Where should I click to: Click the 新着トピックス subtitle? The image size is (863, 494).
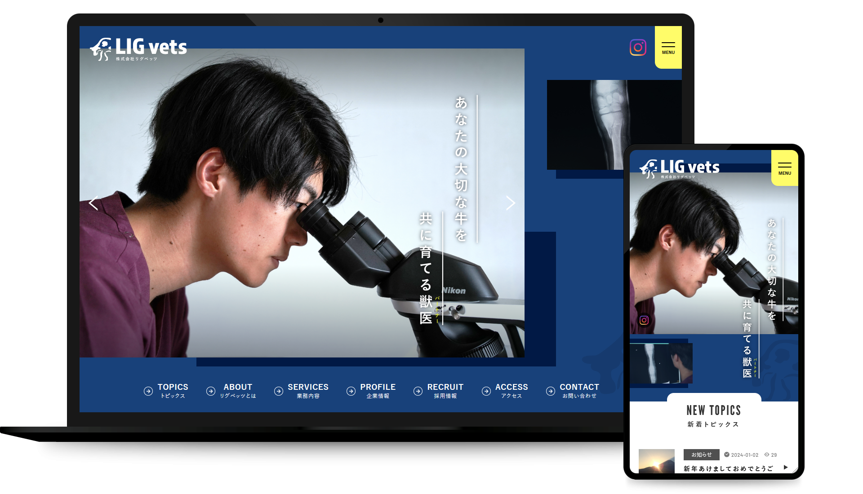point(714,424)
